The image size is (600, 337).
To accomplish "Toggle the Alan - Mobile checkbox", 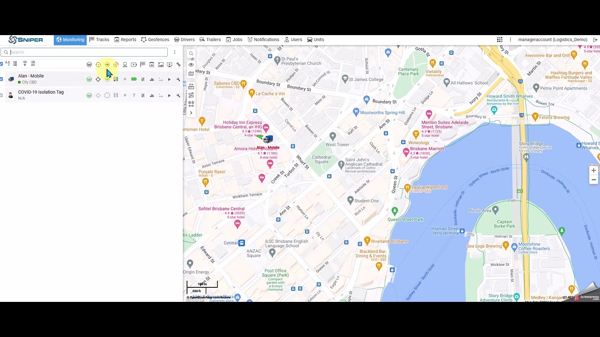I will [x=1, y=79].
